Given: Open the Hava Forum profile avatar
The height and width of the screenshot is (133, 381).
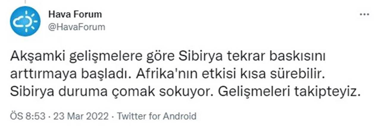Looking at the screenshot, I should coord(25,21).
